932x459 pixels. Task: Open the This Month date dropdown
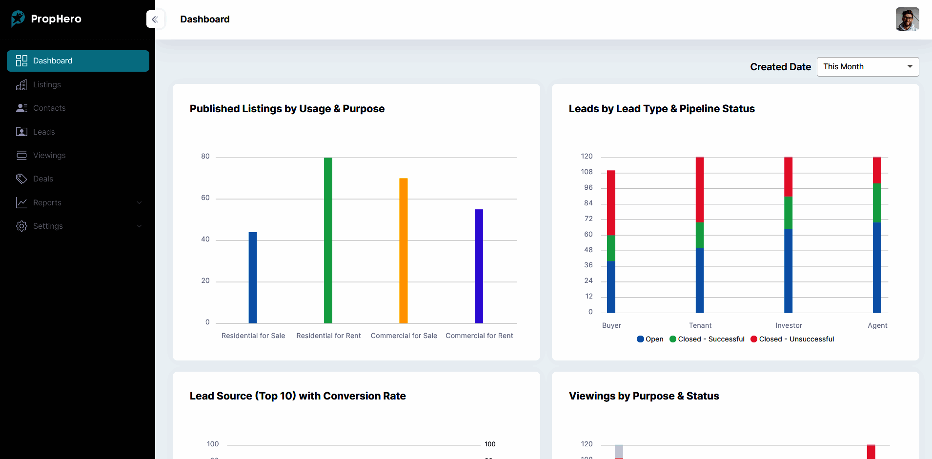867,66
